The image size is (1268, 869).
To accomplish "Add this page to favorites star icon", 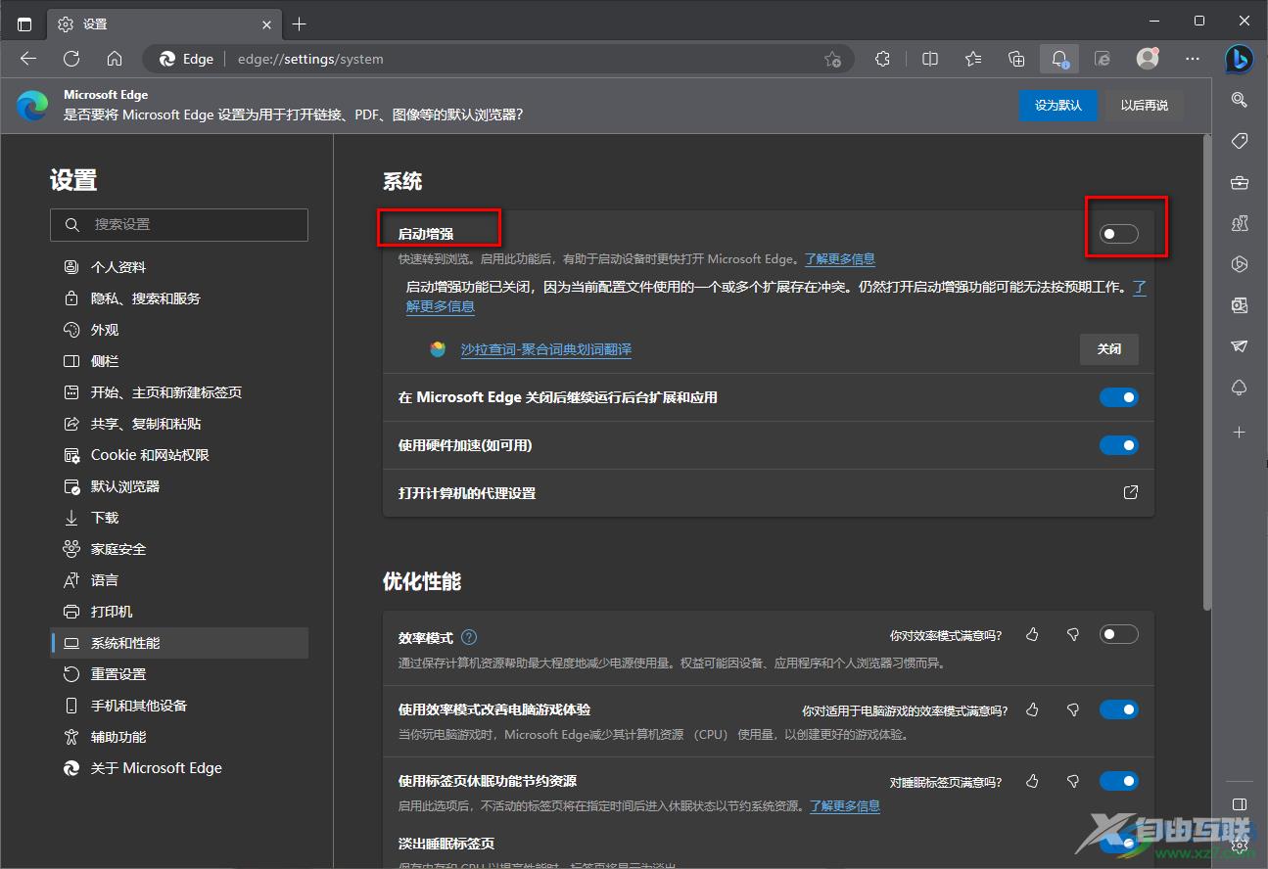I will click(x=832, y=59).
